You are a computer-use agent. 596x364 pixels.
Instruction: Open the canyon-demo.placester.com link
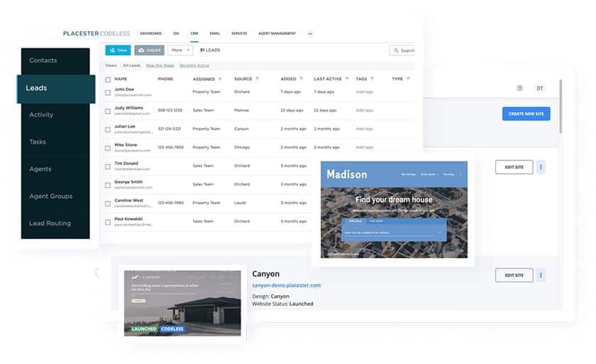286,285
